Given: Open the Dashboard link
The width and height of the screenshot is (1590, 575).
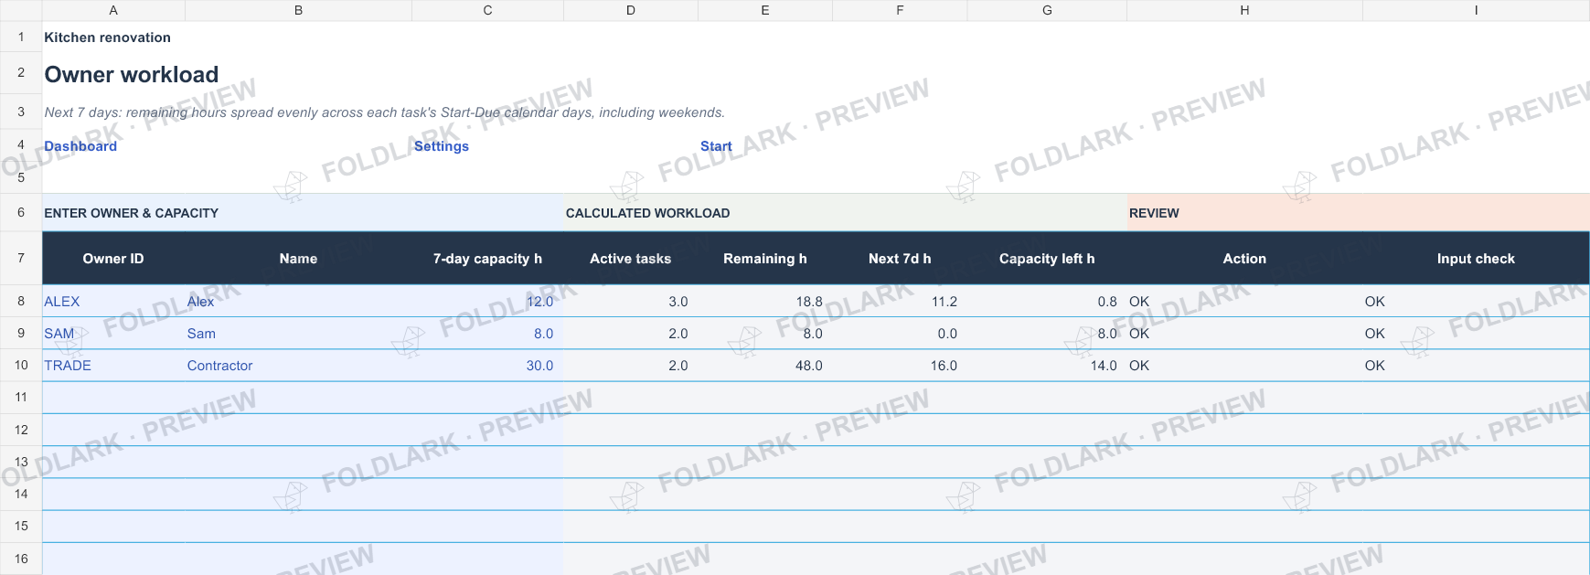Looking at the screenshot, I should tap(80, 146).
